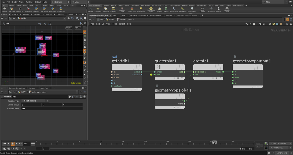This screenshot has height=155, width=293.
Task: Jump to the last frame
Action: [x=21, y=144]
